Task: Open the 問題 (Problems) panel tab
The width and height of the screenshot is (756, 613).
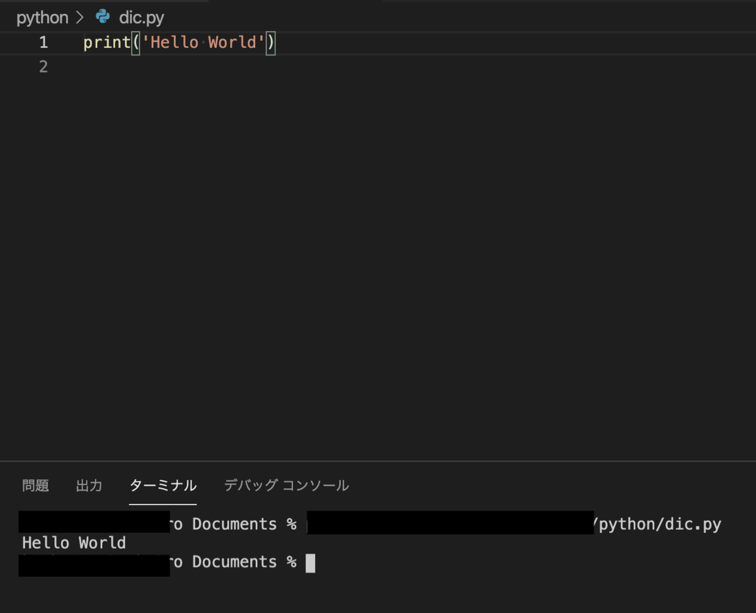Action: 35,485
